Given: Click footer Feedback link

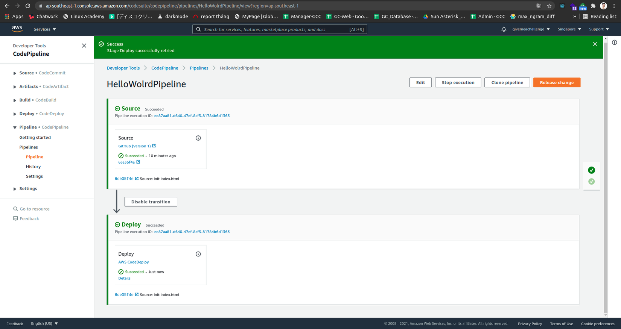Looking at the screenshot, I should [x=15, y=324].
